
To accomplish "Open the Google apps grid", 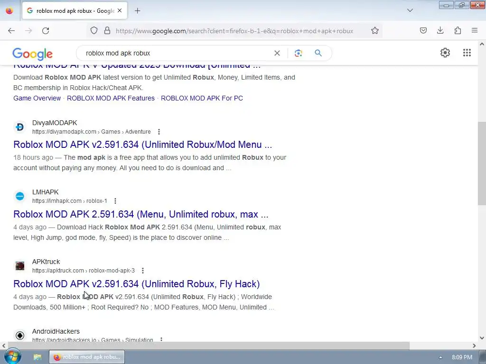I will (x=467, y=53).
